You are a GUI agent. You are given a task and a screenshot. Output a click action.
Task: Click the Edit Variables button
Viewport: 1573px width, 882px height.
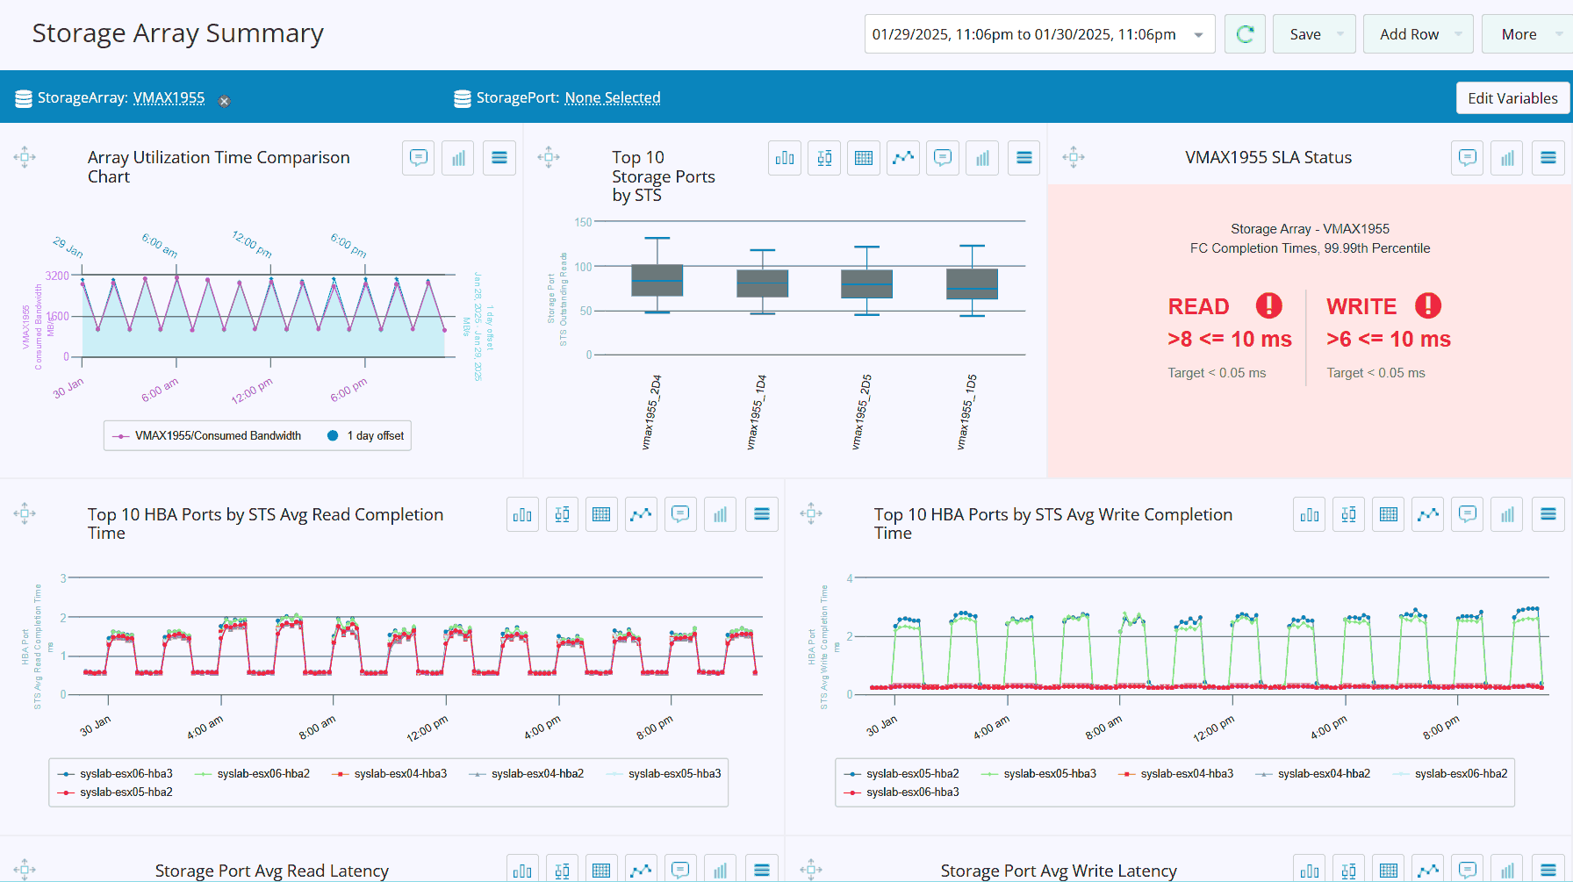point(1512,98)
